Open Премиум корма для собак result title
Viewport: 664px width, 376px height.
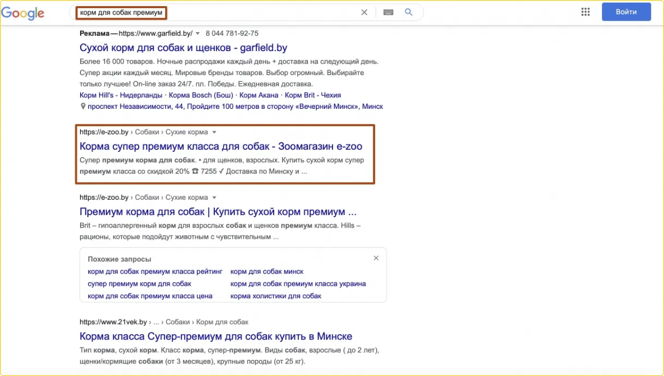tap(218, 212)
